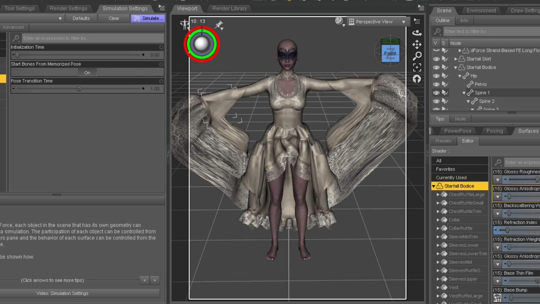Image resolution: width=540 pixels, height=304 pixels.
Task: Expand the Starfall Skirt node
Action: [456, 59]
